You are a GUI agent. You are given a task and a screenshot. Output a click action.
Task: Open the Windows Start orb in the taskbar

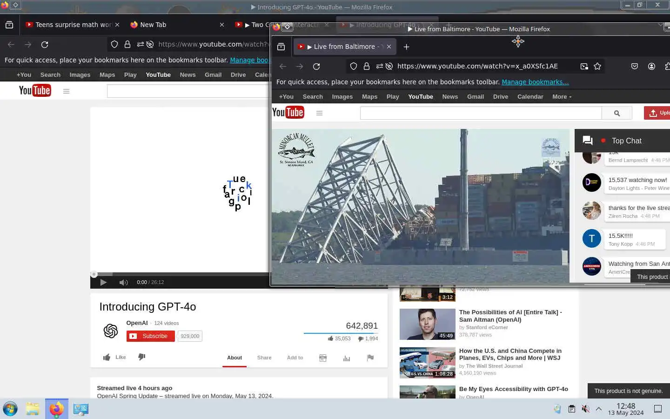click(x=10, y=409)
